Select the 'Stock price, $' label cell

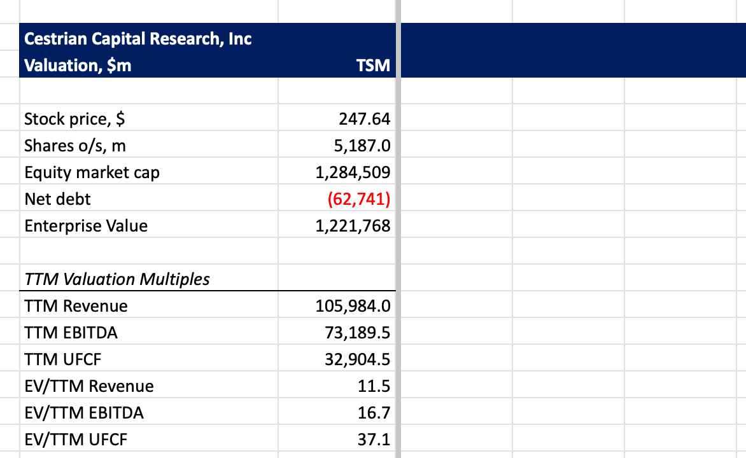[x=148, y=118]
